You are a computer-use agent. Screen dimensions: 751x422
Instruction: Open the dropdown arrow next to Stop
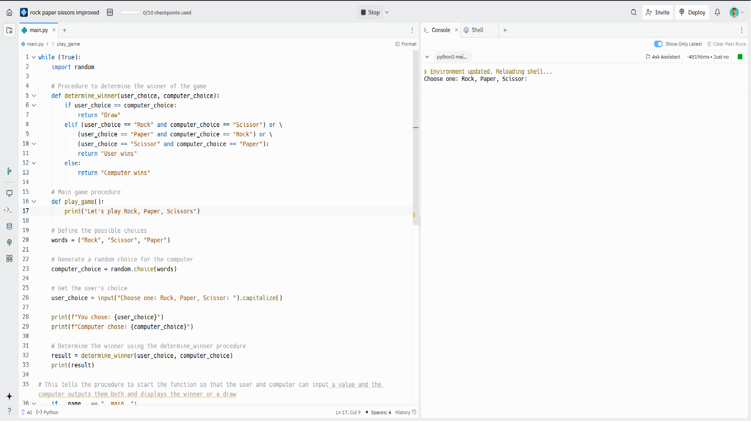387,13
